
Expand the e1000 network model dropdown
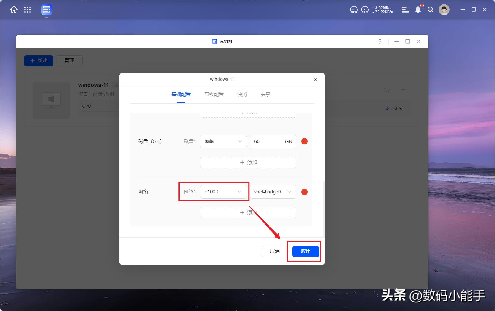[x=223, y=192]
